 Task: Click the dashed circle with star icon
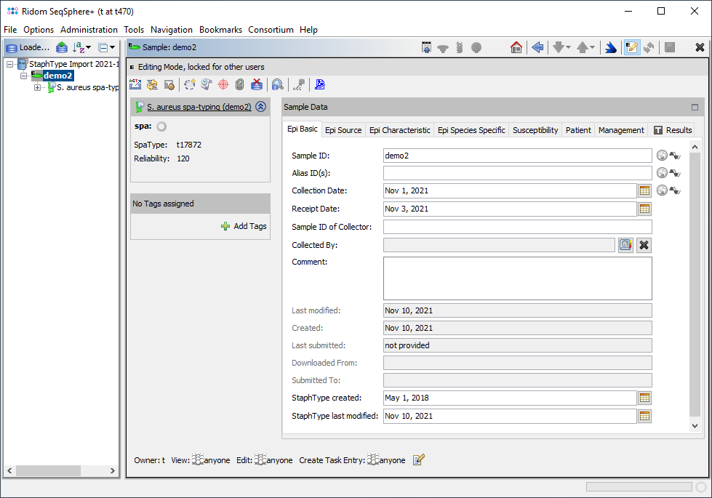189,84
